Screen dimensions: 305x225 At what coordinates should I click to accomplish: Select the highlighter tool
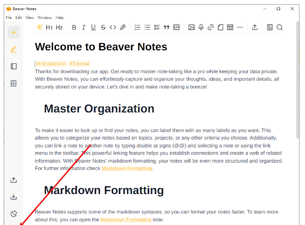[123, 27]
